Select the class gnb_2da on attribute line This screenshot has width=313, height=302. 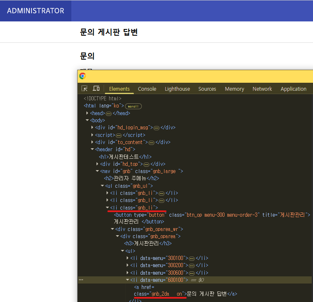[160, 294]
